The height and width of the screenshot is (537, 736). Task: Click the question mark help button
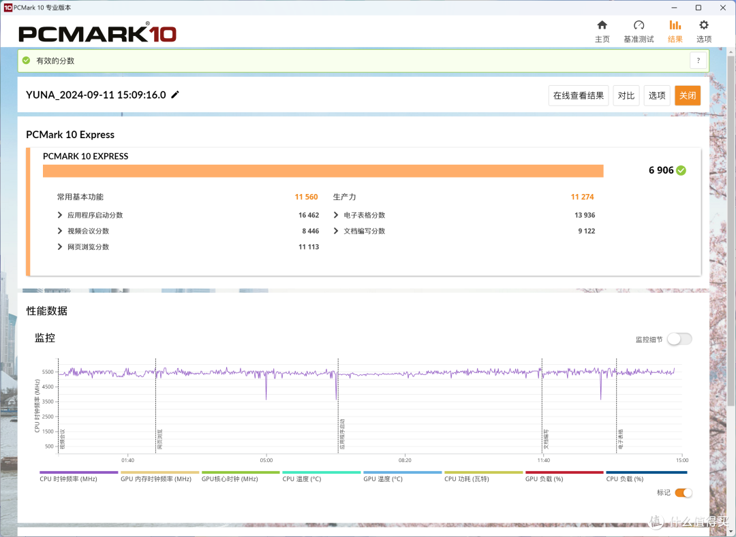click(698, 61)
